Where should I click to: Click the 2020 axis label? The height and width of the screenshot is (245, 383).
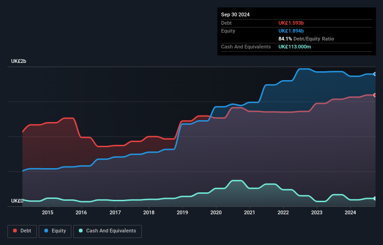(216, 212)
